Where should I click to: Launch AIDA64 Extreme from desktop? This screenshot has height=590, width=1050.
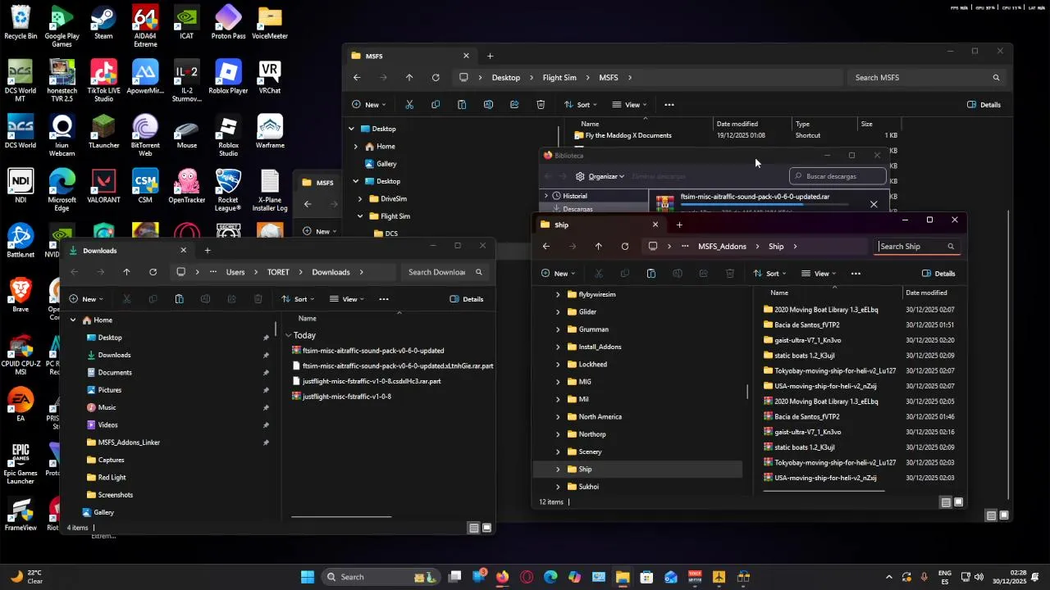click(145, 26)
